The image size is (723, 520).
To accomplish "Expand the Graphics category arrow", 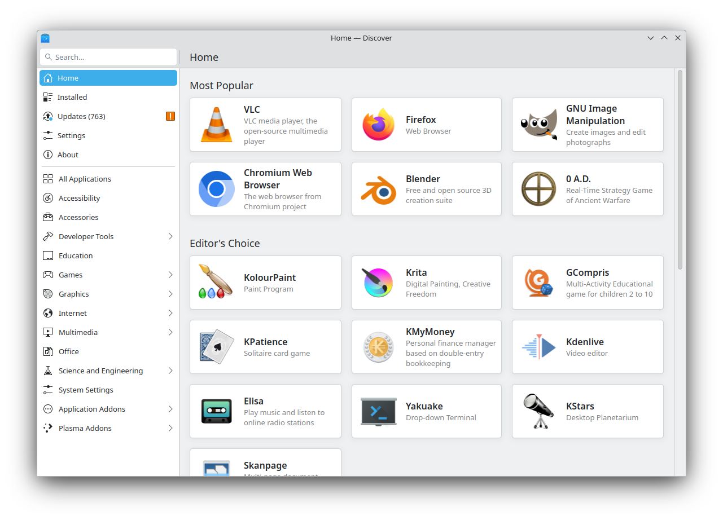I will [x=170, y=294].
